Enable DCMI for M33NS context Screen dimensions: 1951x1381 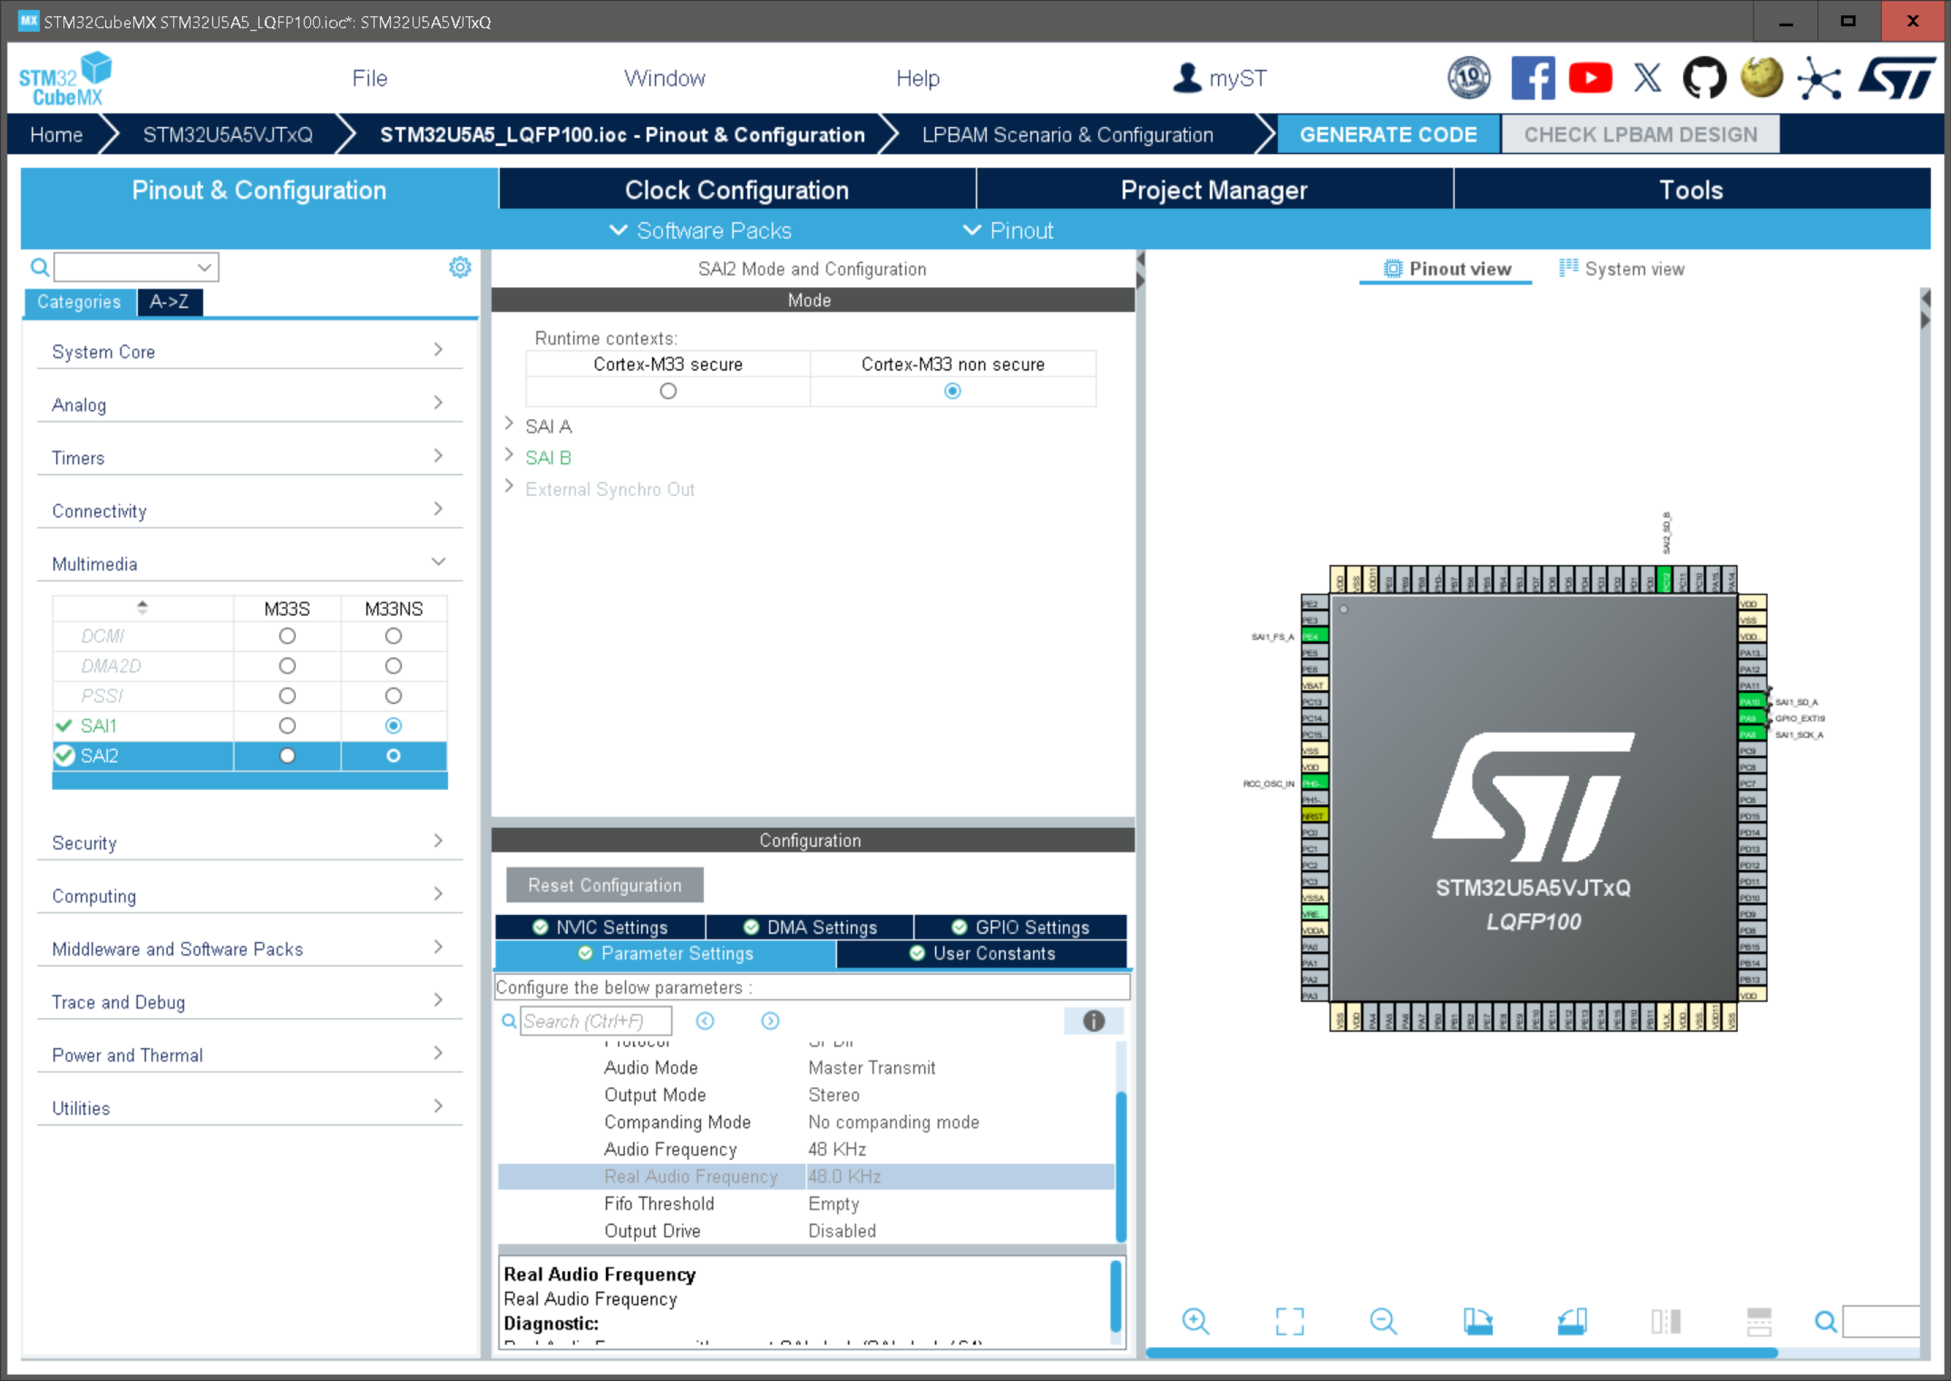[393, 636]
